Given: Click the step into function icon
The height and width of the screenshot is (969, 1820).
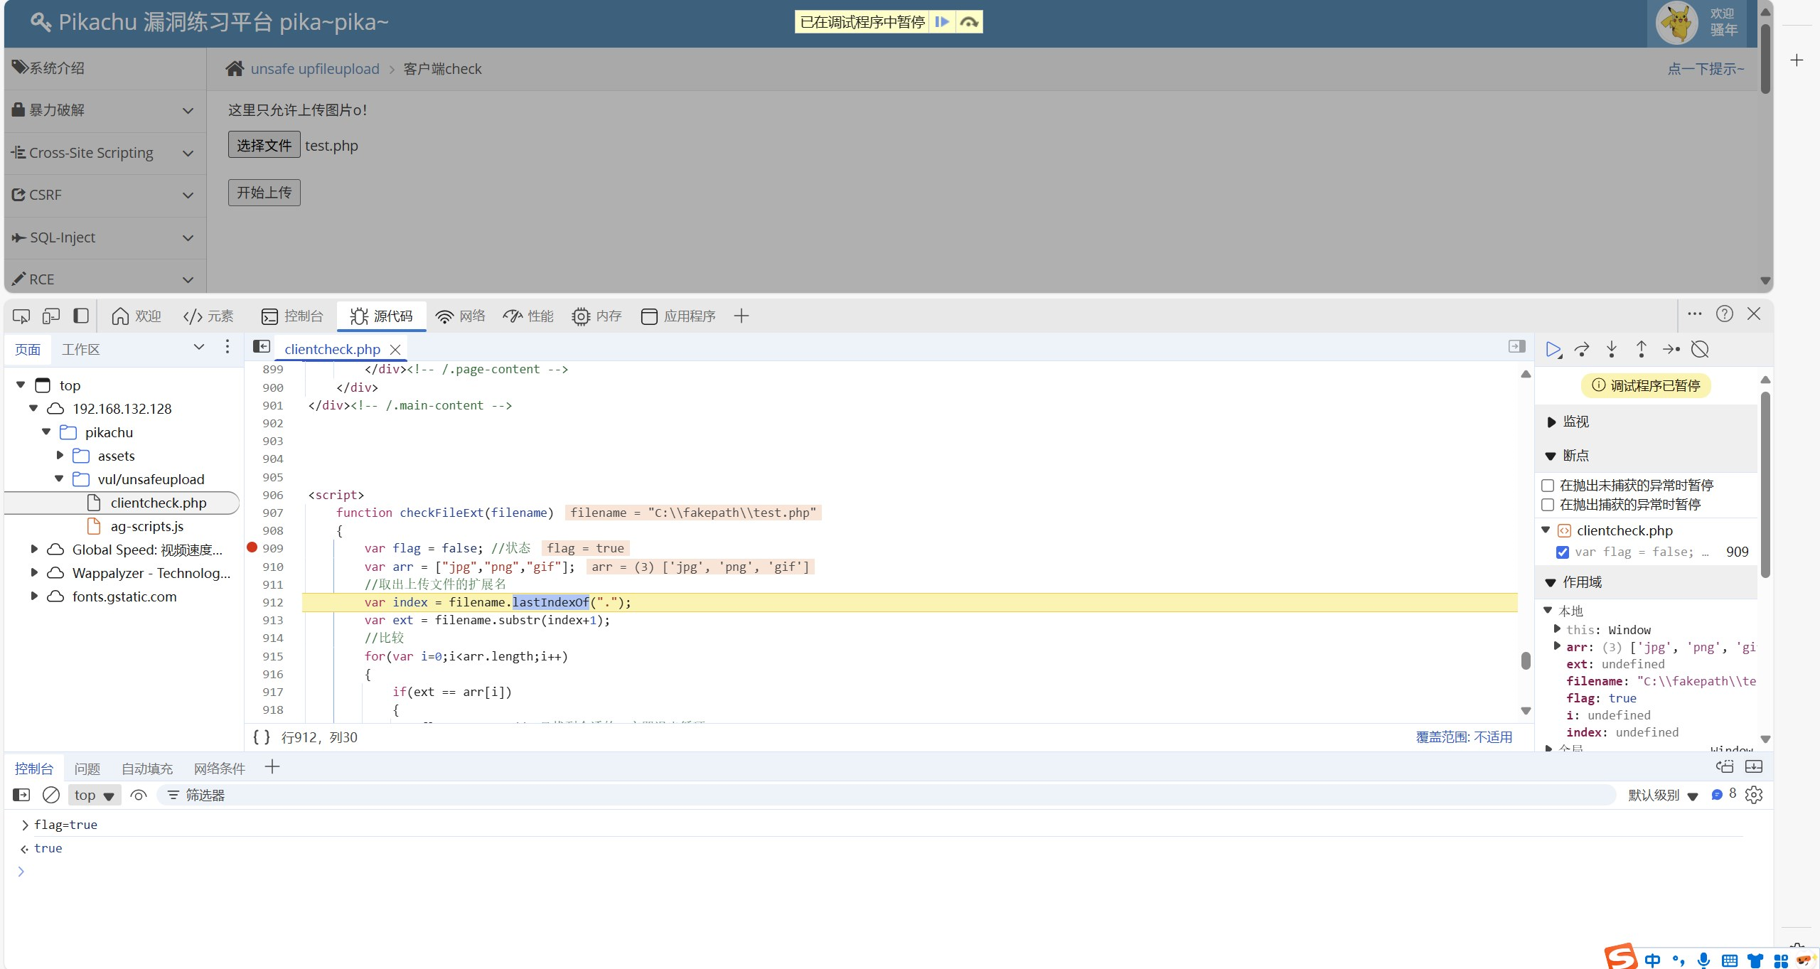Looking at the screenshot, I should [1612, 349].
